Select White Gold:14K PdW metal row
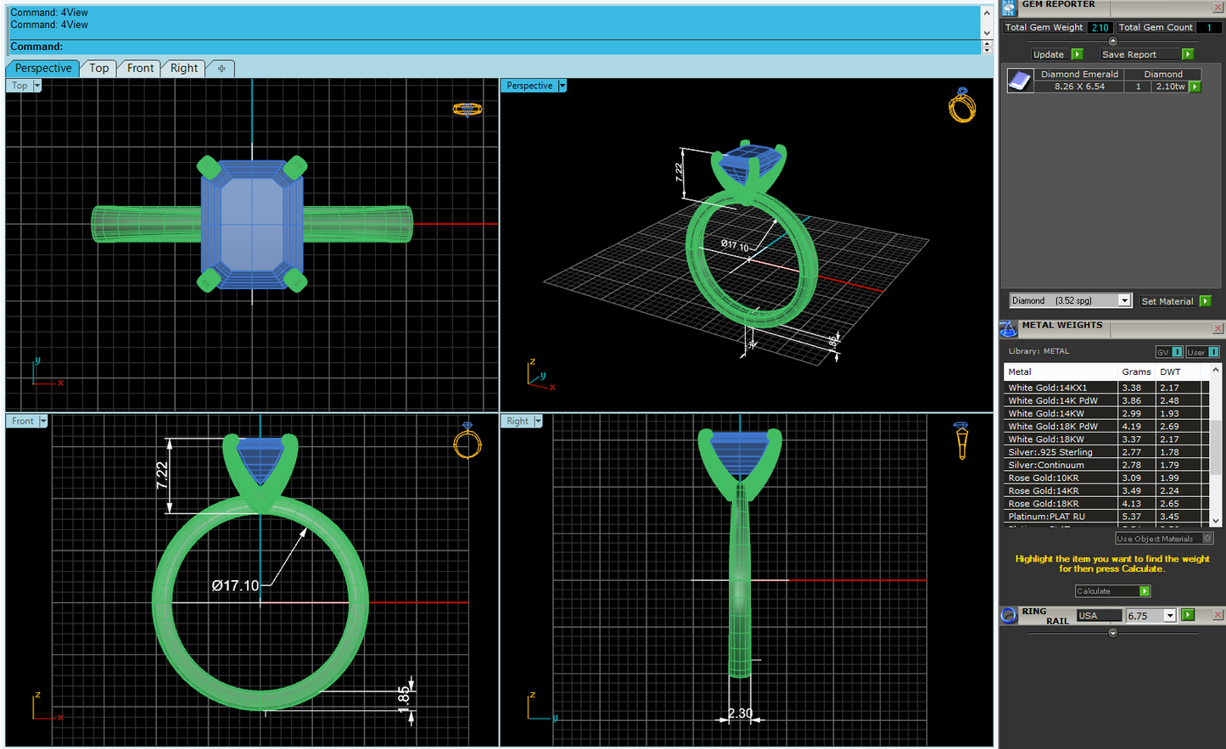The height and width of the screenshot is (749, 1226). point(1106,400)
